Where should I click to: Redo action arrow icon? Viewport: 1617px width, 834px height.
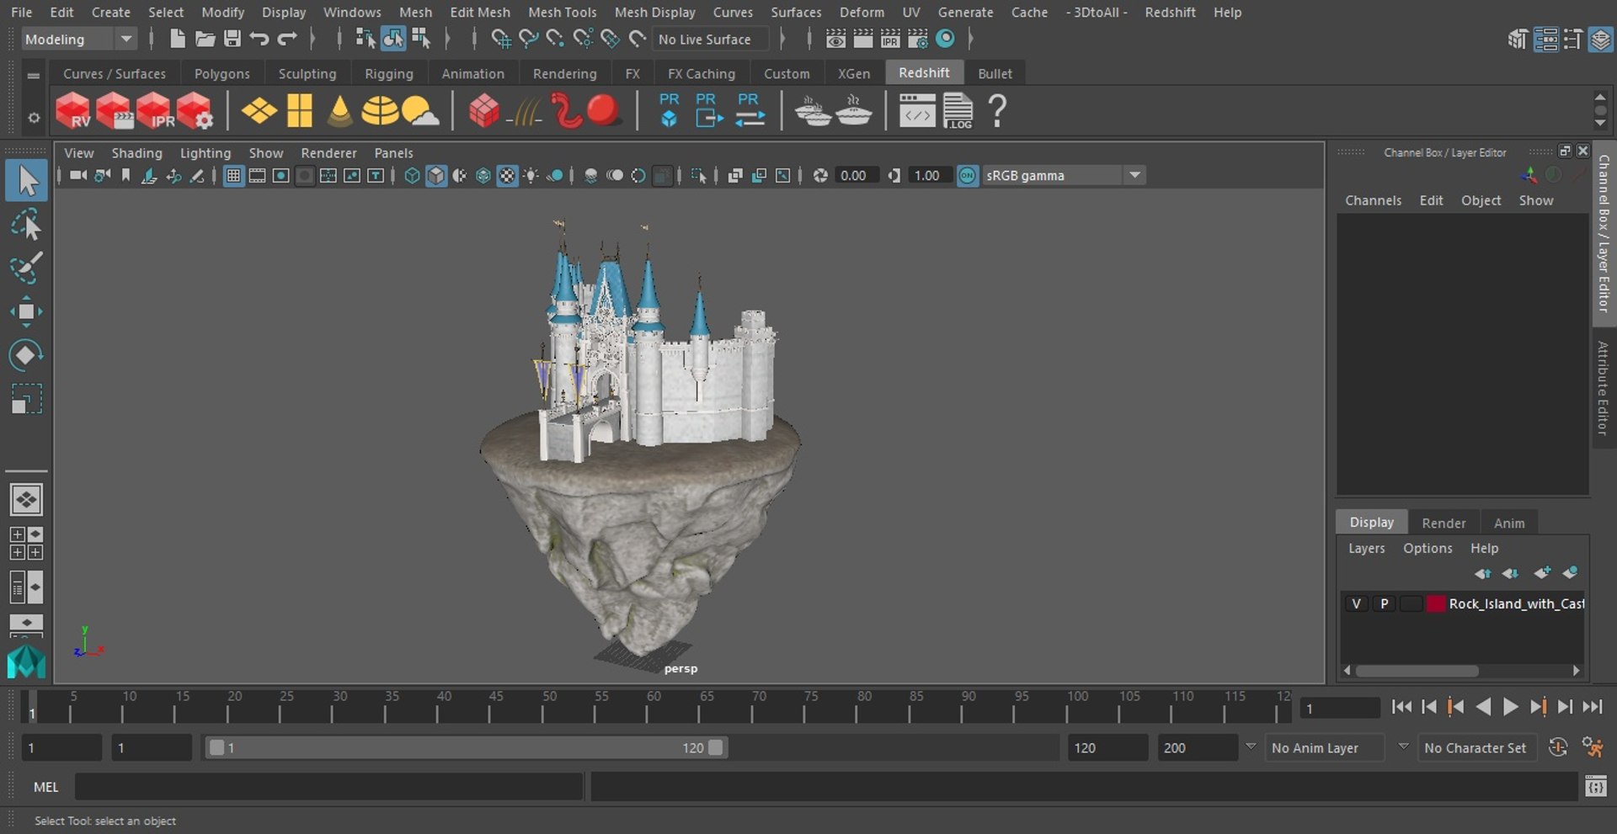(x=287, y=39)
